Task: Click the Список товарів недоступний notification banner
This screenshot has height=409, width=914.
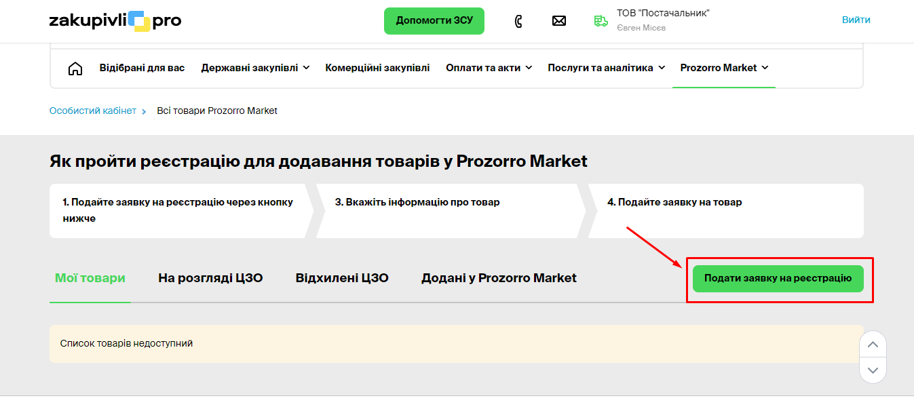Action: 455,345
